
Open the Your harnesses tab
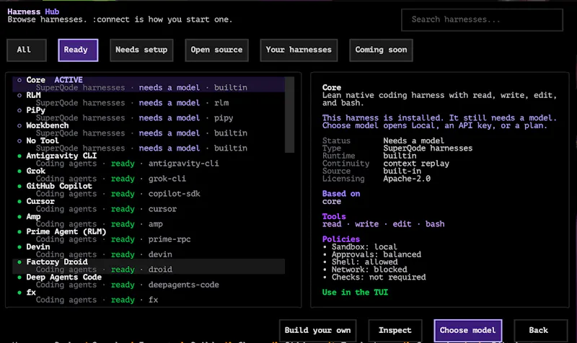[299, 50]
